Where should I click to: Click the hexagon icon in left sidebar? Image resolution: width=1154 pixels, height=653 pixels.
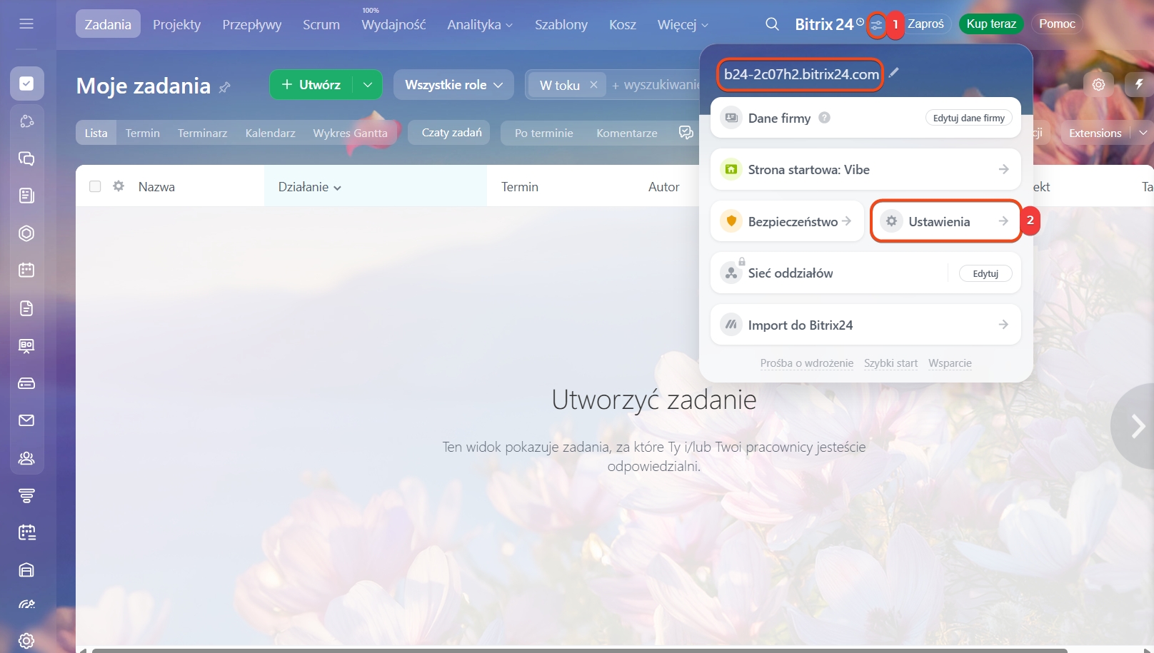pos(26,233)
